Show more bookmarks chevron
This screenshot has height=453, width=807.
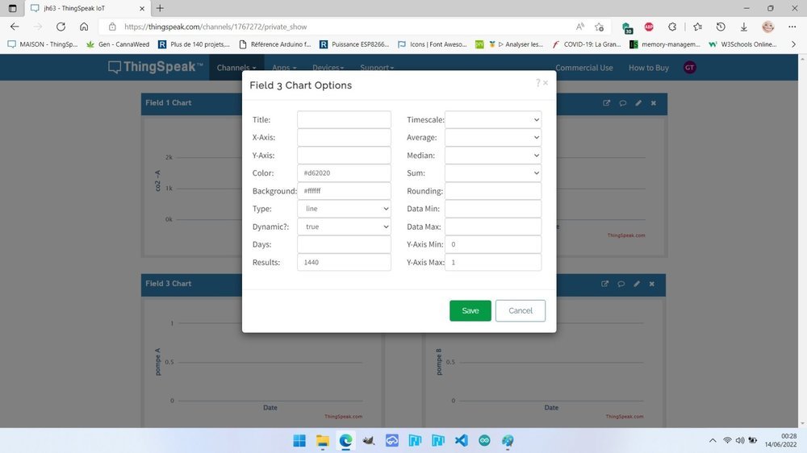pyautogui.click(x=793, y=44)
